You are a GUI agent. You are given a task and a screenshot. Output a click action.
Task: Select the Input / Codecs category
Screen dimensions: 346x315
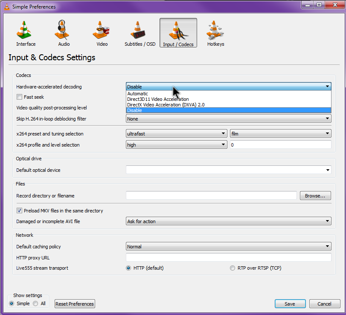tap(178, 33)
